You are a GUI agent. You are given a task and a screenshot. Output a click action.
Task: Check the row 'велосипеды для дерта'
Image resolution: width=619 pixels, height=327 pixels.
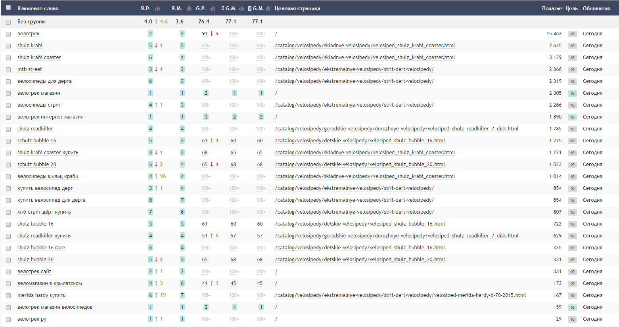[x=8, y=81]
